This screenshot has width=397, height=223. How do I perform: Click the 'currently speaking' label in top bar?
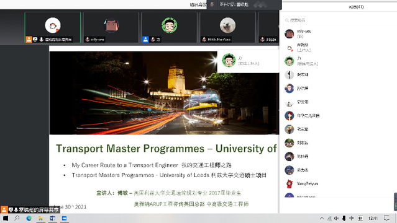coord(234,4)
